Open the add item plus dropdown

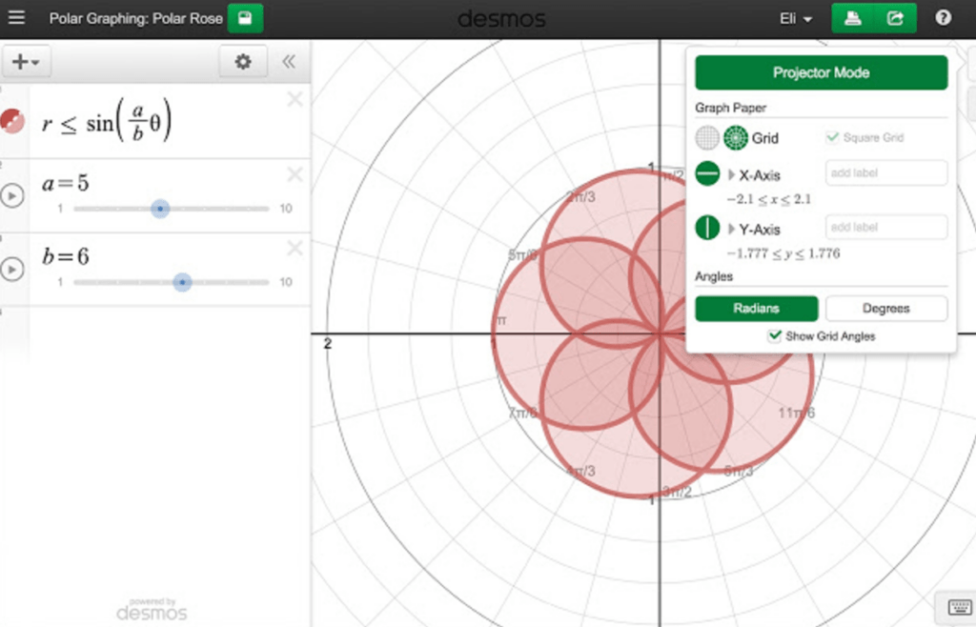tap(26, 62)
